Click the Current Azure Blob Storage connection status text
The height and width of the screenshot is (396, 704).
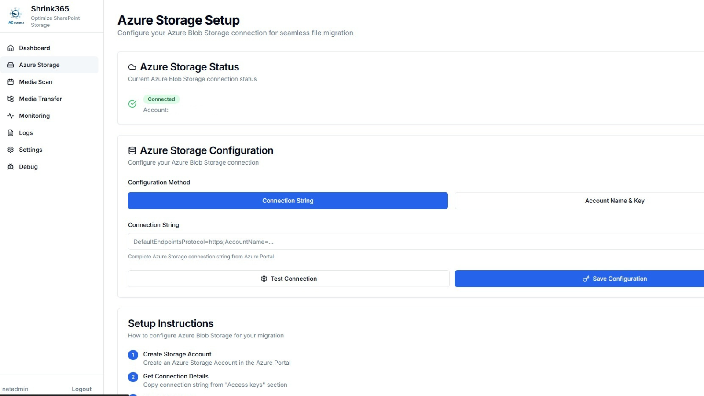(192, 79)
